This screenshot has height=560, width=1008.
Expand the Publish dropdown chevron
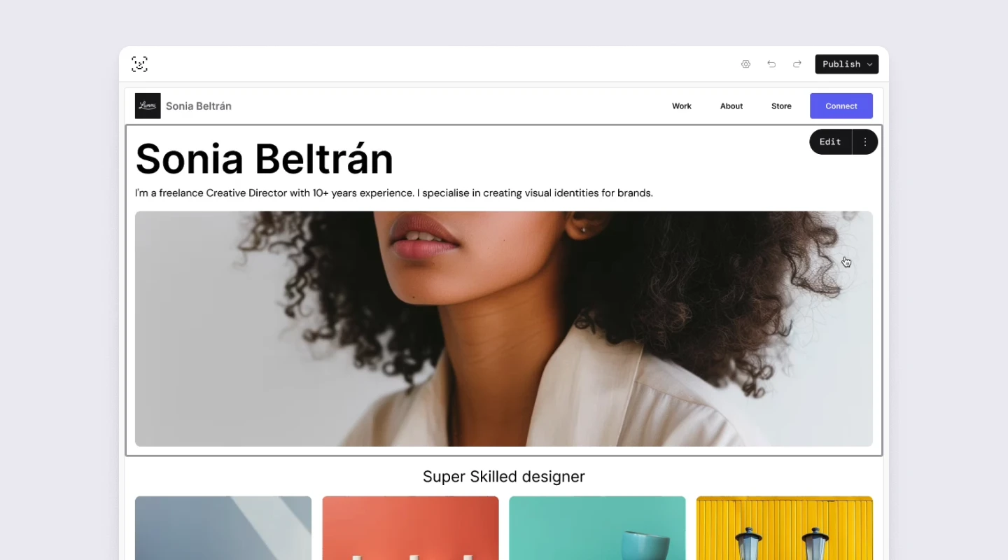click(869, 64)
